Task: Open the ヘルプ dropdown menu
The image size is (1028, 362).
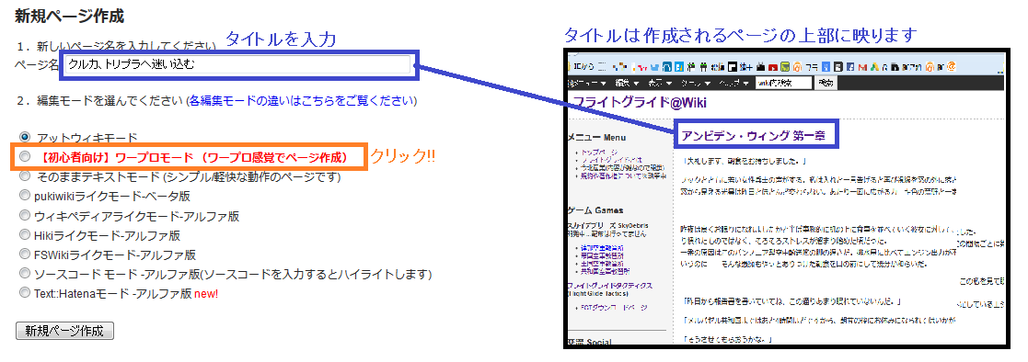Action: (734, 83)
